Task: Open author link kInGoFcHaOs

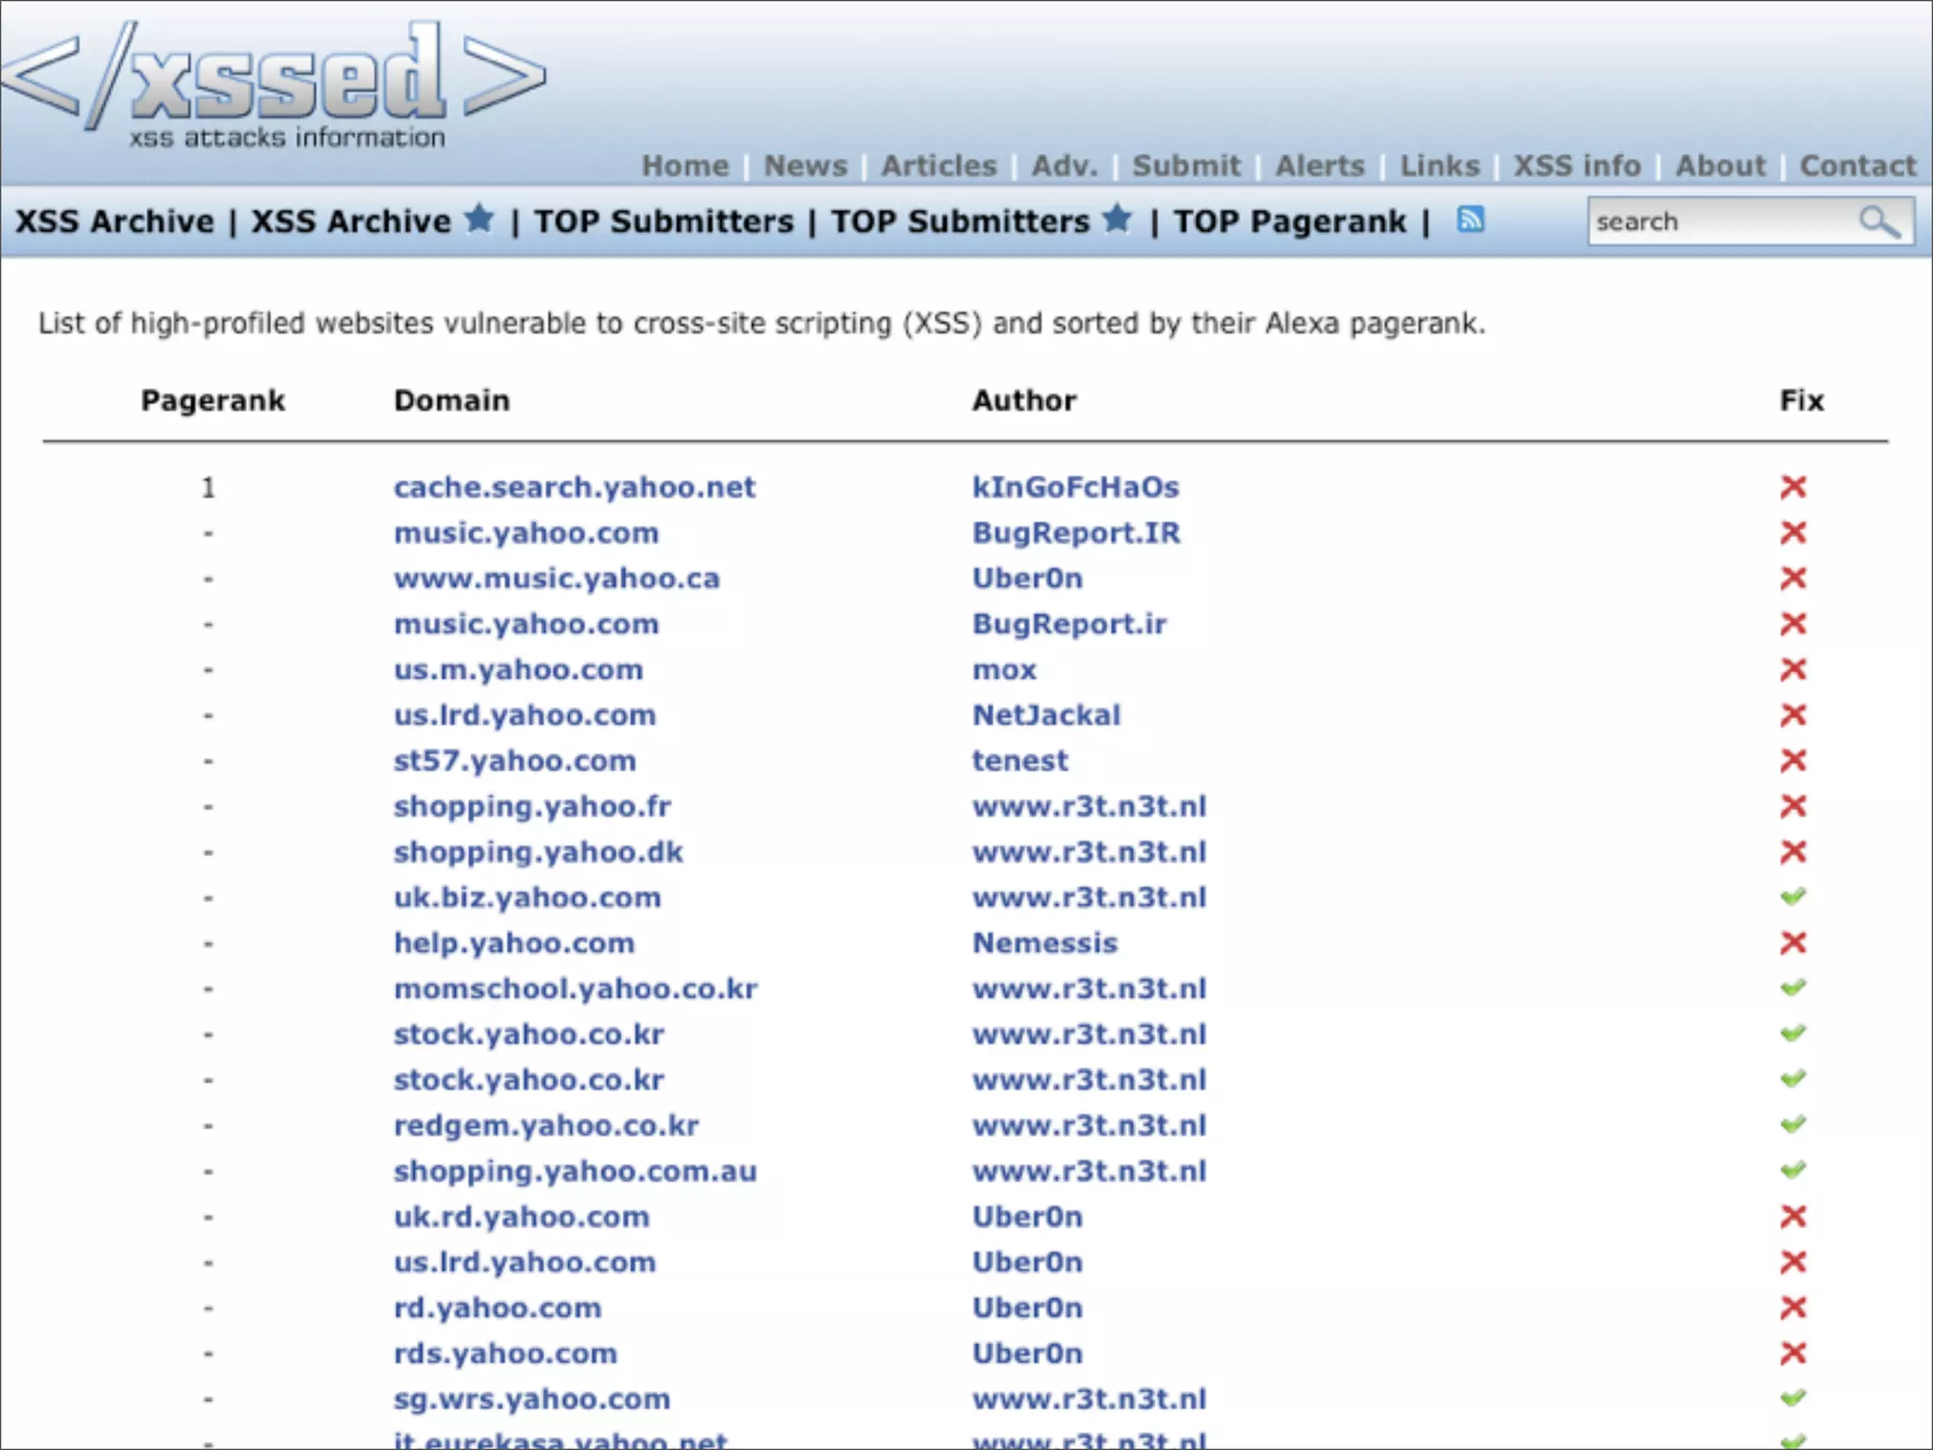Action: 1075,487
